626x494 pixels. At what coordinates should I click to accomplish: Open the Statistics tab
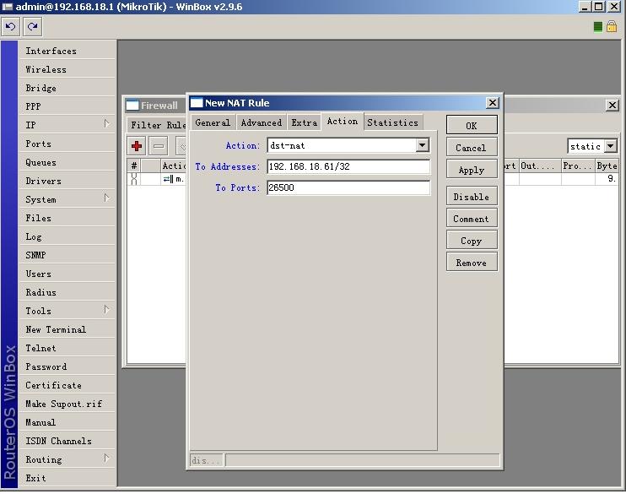click(392, 122)
